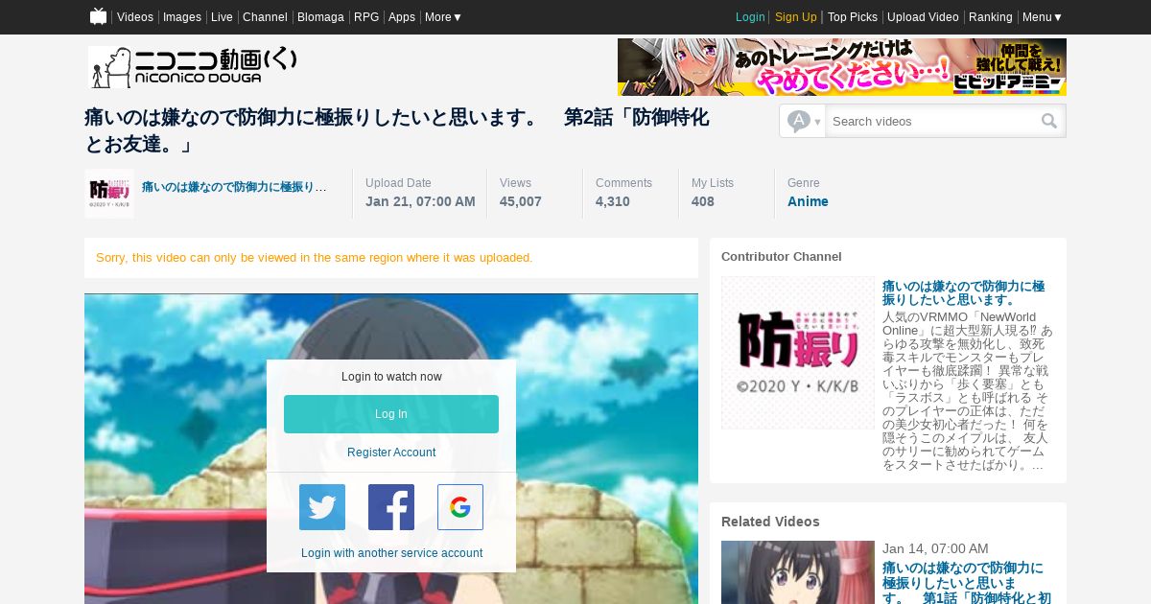This screenshot has height=604, width=1151.
Task: Open the Niconico Douga logo
Action: coord(192,67)
